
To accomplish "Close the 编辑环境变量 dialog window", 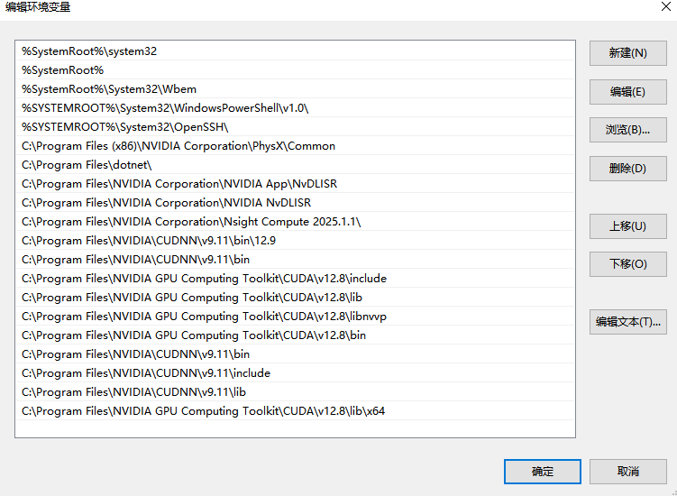I will pyautogui.click(x=666, y=6).
